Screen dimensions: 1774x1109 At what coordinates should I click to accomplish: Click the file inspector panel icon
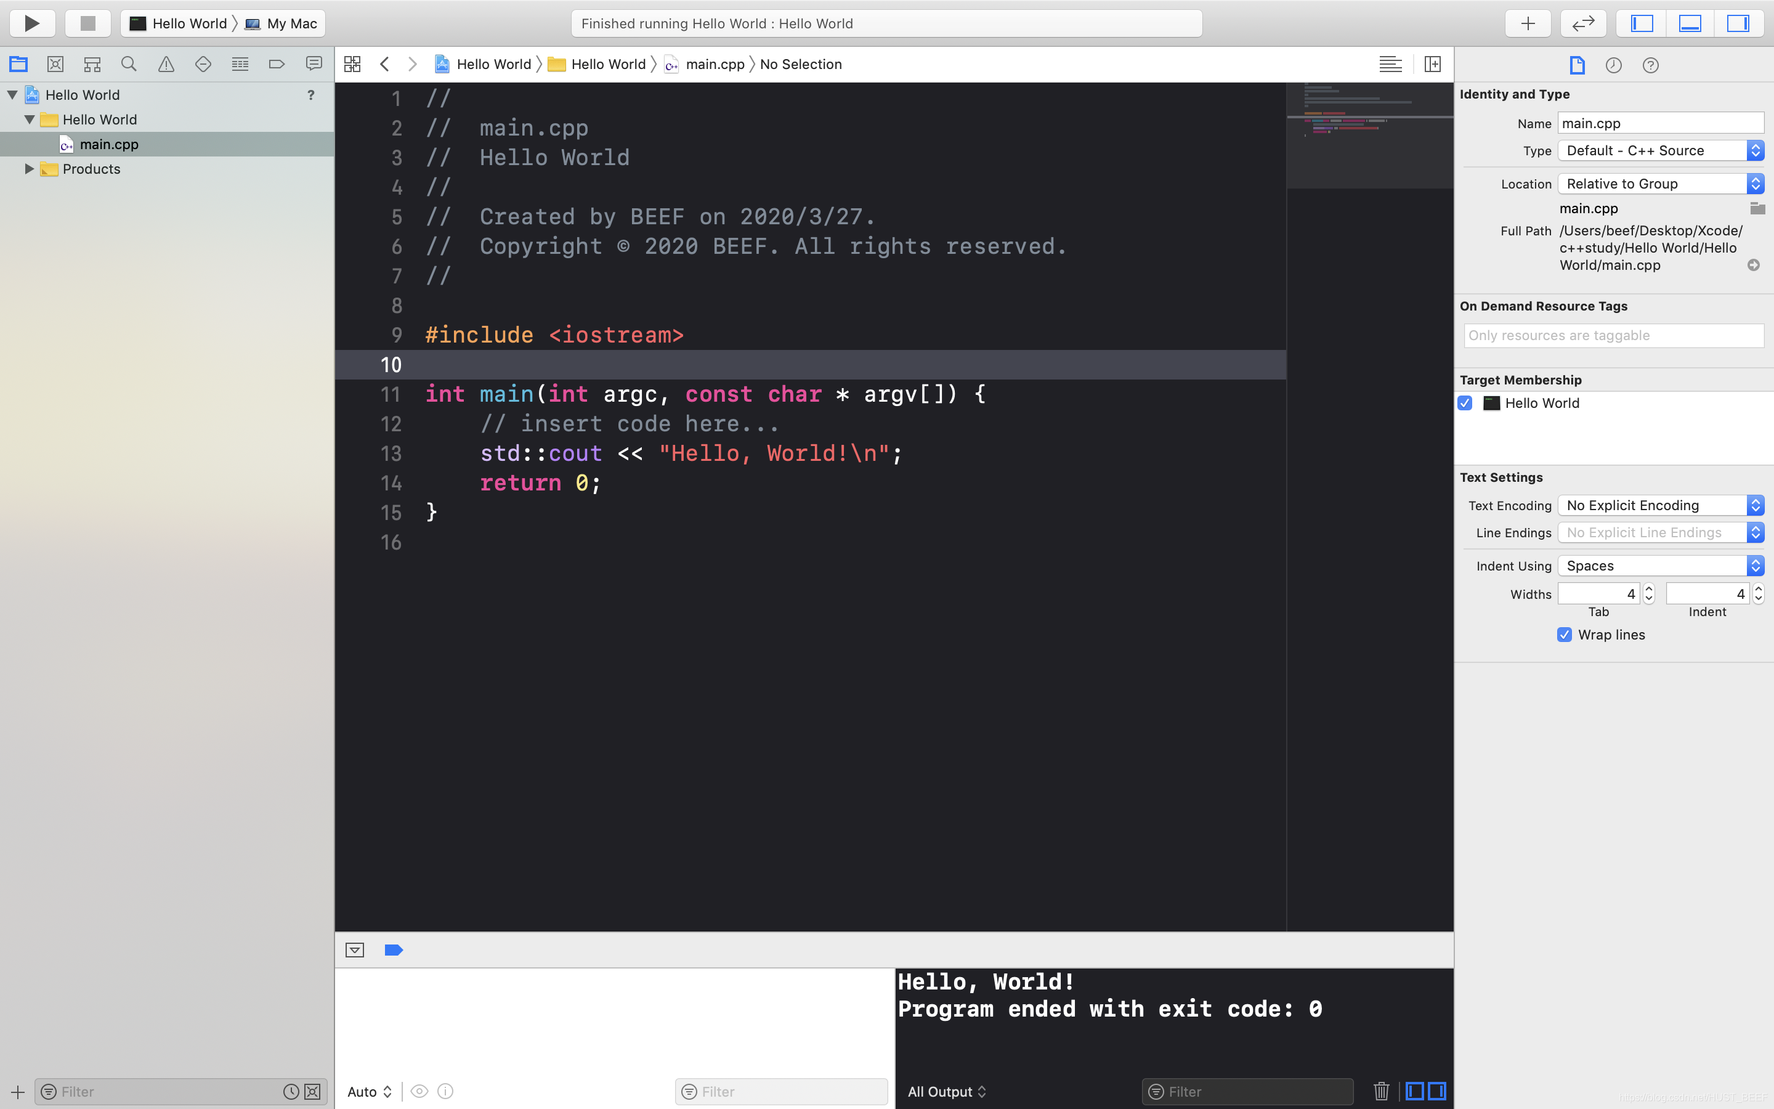[1578, 64]
